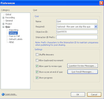Click the blue info icon beside Learn more

[3, 94]
